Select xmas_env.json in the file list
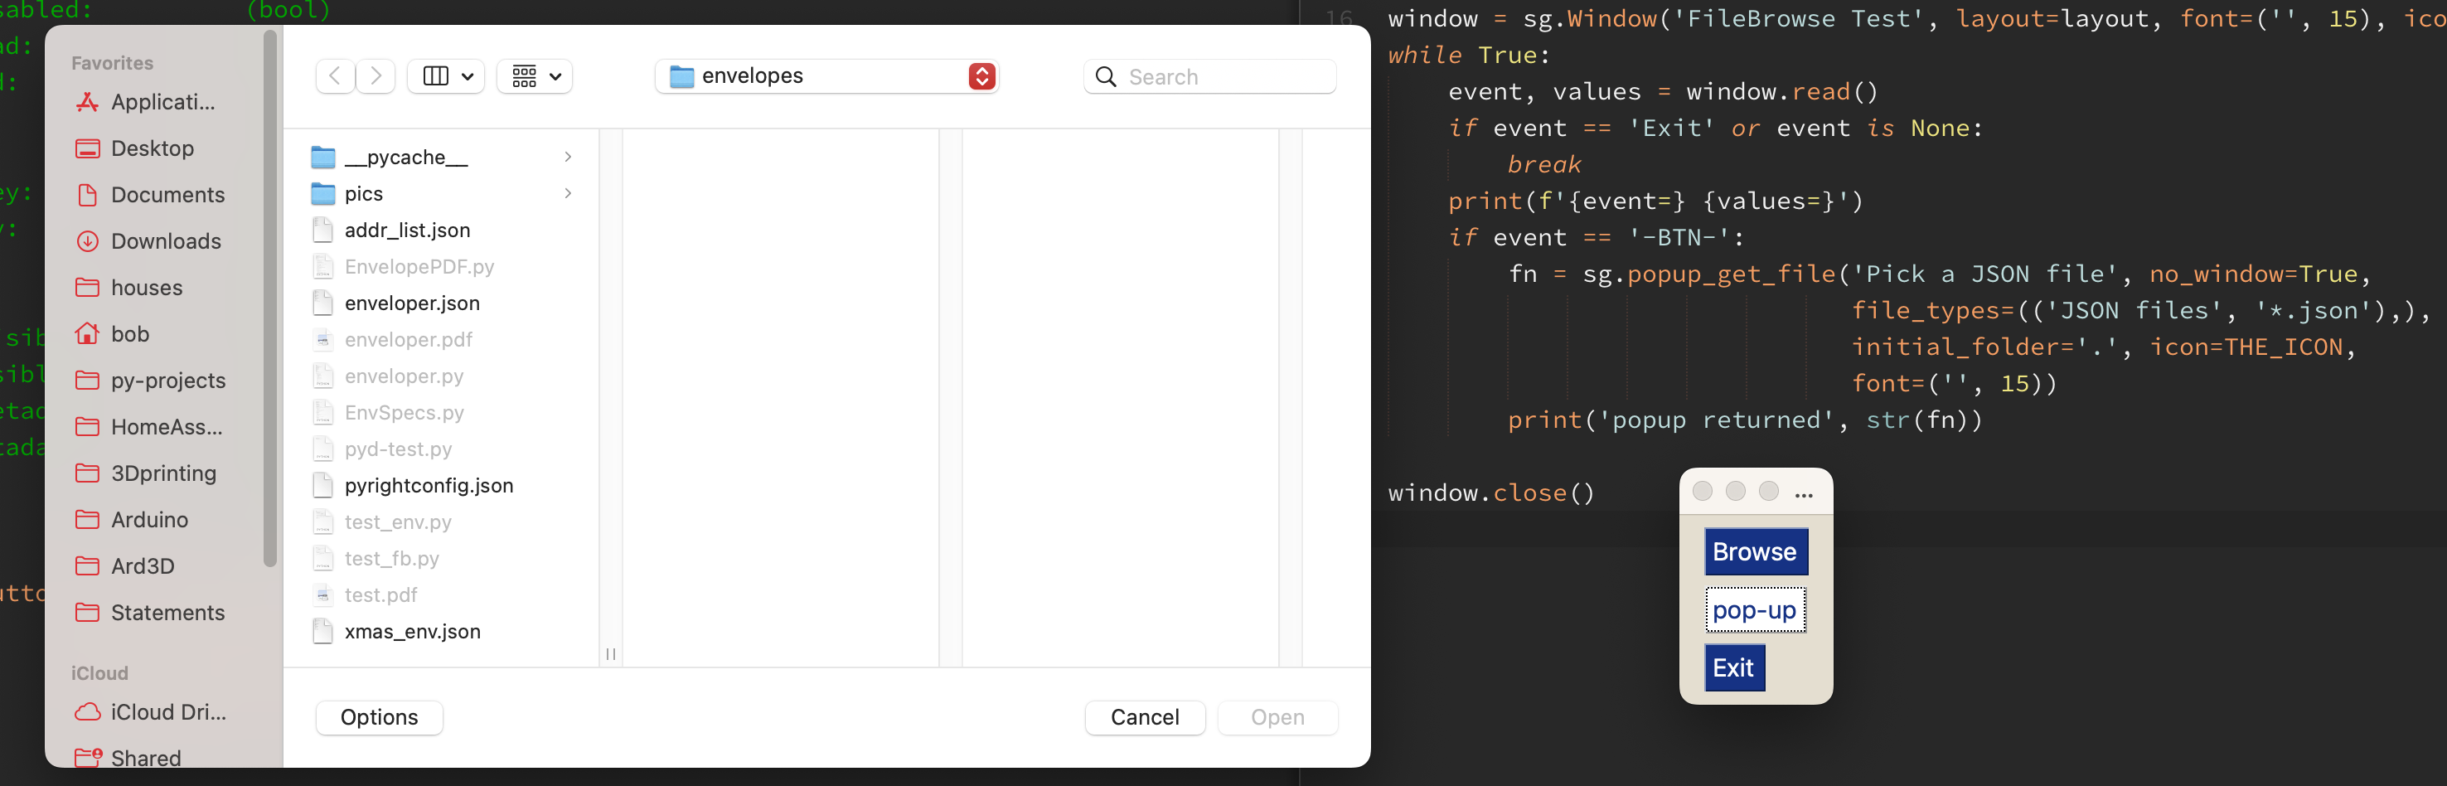2447x786 pixels. [x=412, y=630]
